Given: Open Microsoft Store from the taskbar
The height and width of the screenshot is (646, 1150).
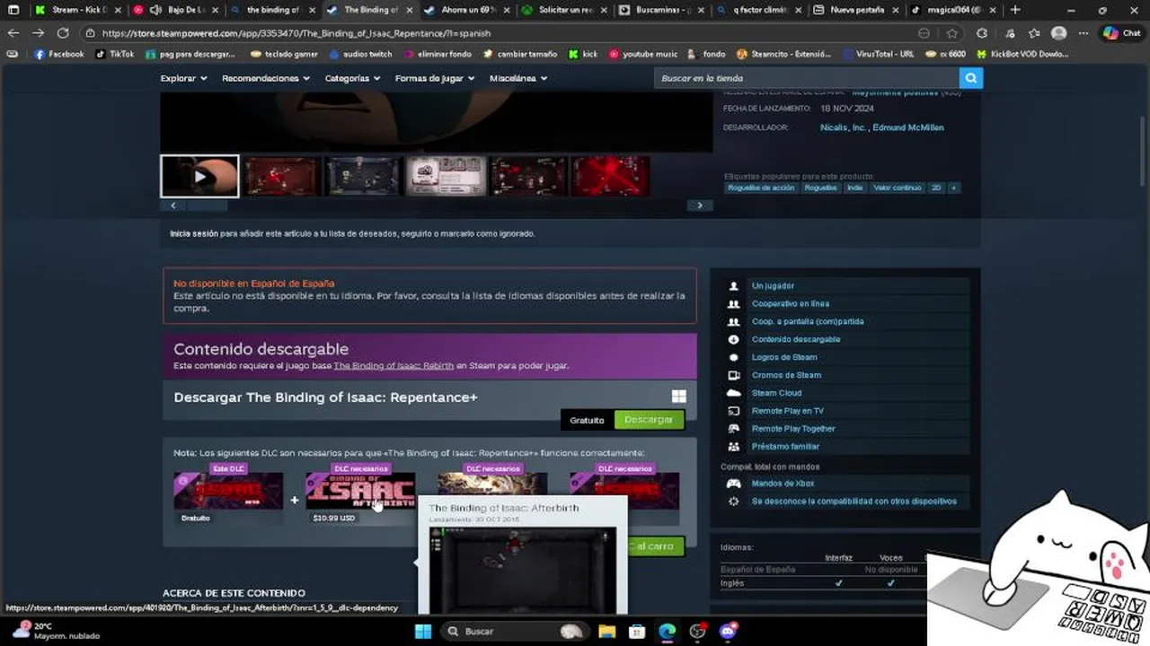Looking at the screenshot, I should click(x=637, y=631).
